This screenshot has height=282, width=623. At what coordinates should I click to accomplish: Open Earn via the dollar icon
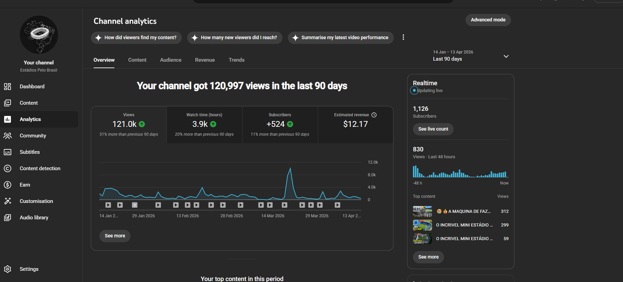point(7,185)
